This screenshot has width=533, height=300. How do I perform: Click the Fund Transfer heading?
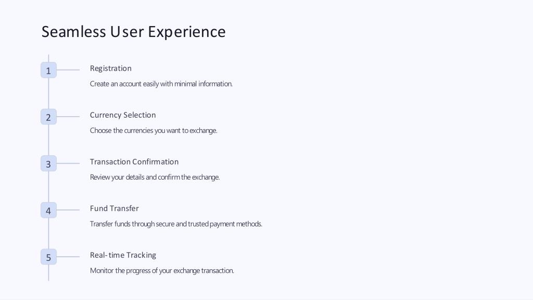(x=114, y=208)
